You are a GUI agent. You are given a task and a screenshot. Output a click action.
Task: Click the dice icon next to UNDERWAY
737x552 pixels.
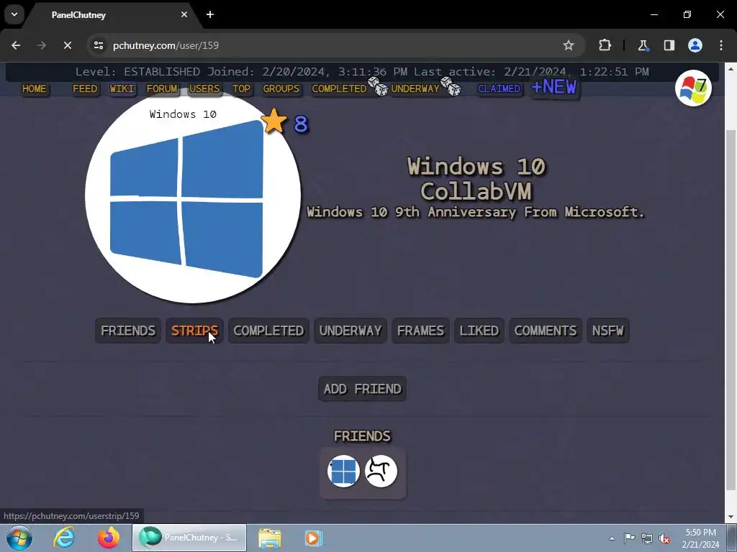(451, 87)
